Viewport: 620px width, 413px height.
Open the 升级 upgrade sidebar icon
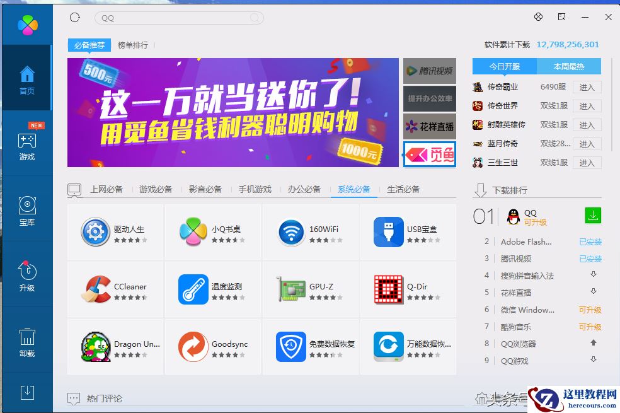[x=27, y=276]
